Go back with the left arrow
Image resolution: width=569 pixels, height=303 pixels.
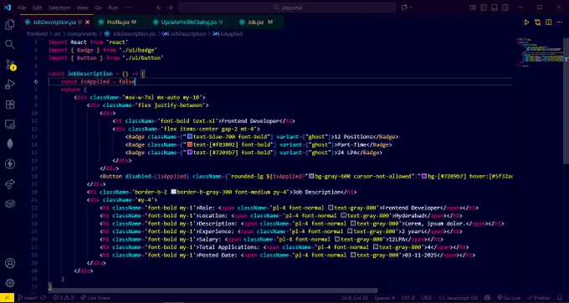tap(159, 8)
